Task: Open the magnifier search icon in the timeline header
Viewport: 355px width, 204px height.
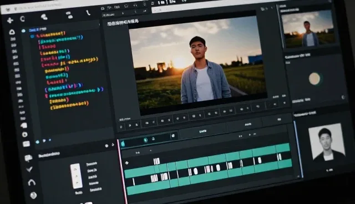Action: [153, 139]
